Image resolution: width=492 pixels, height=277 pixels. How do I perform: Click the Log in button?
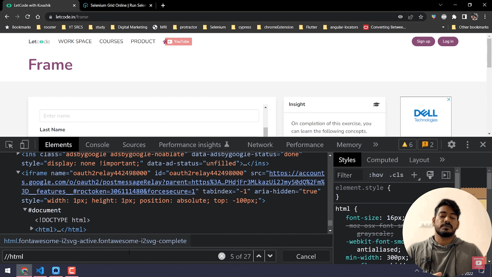click(448, 41)
